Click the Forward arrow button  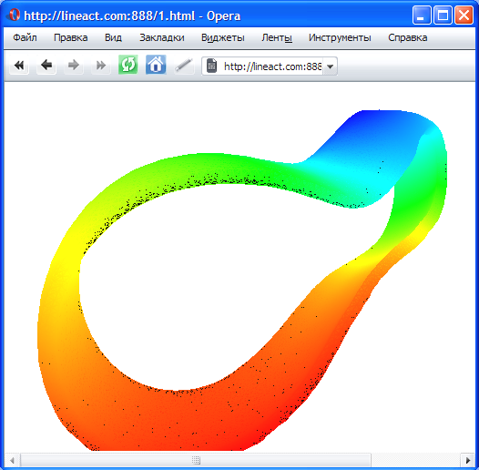coord(74,65)
